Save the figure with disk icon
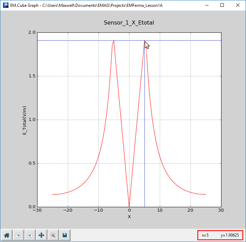 [x=64, y=235]
